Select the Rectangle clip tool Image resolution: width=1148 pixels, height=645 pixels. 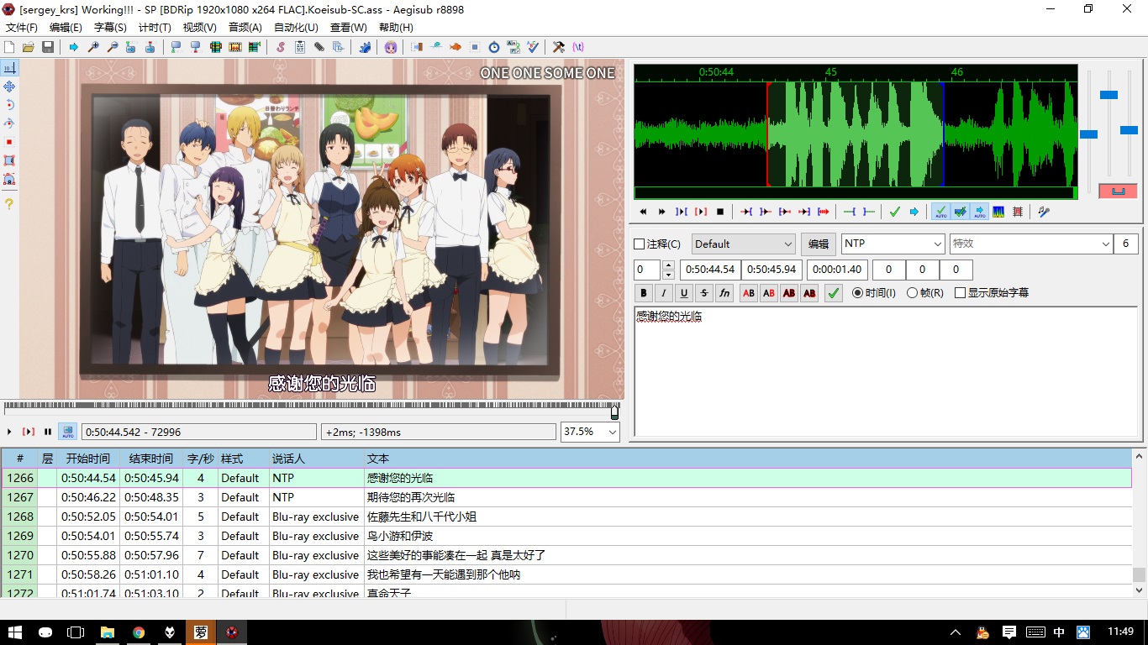click(x=9, y=160)
